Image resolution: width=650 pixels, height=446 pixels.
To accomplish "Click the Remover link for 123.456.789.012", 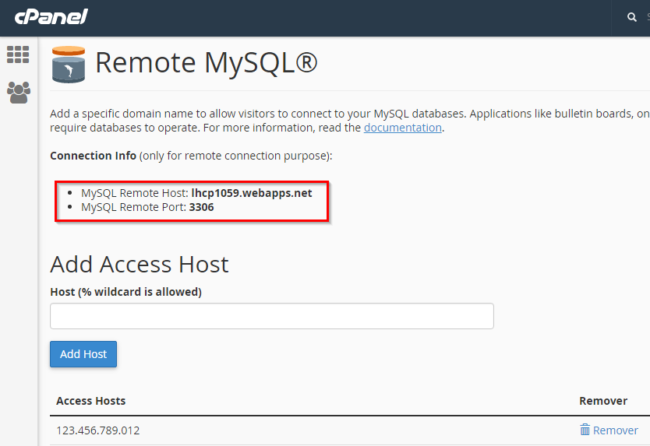I will (609, 430).
